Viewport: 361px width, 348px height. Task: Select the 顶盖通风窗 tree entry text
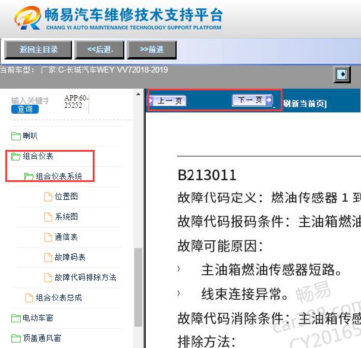(42, 338)
